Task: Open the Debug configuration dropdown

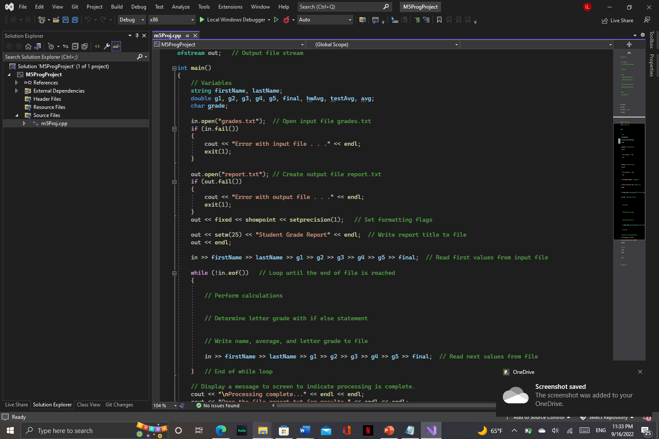Action: 132,20
